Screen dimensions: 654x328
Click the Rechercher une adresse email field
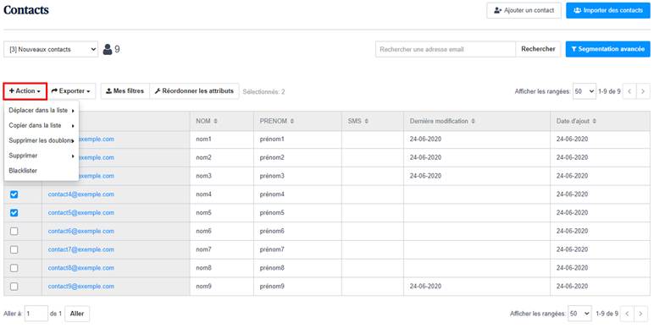click(x=446, y=49)
